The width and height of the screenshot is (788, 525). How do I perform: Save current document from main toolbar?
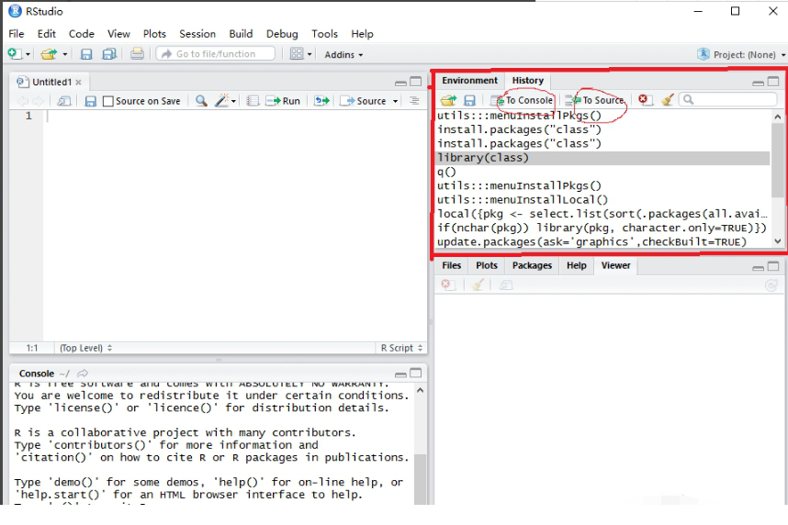click(86, 54)
